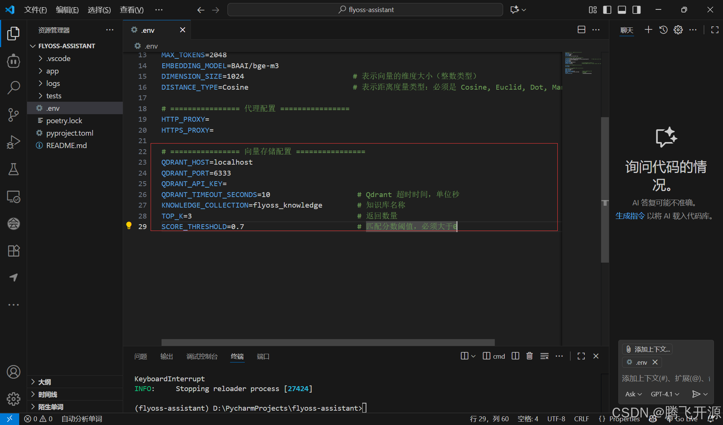Open the Search view in activity bar
The height and width of the screenshot is (425, 723).
tap(14, 87)
